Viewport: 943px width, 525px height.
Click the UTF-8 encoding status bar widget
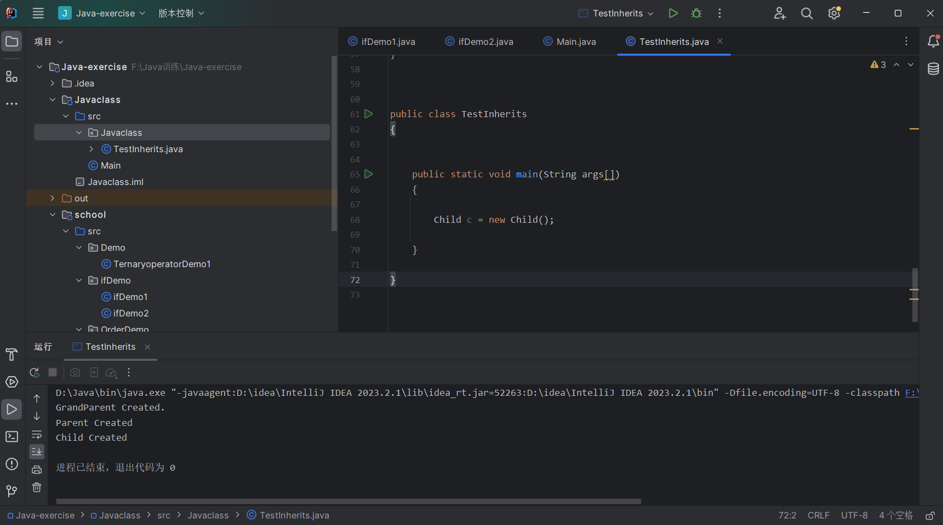[854, 515]
